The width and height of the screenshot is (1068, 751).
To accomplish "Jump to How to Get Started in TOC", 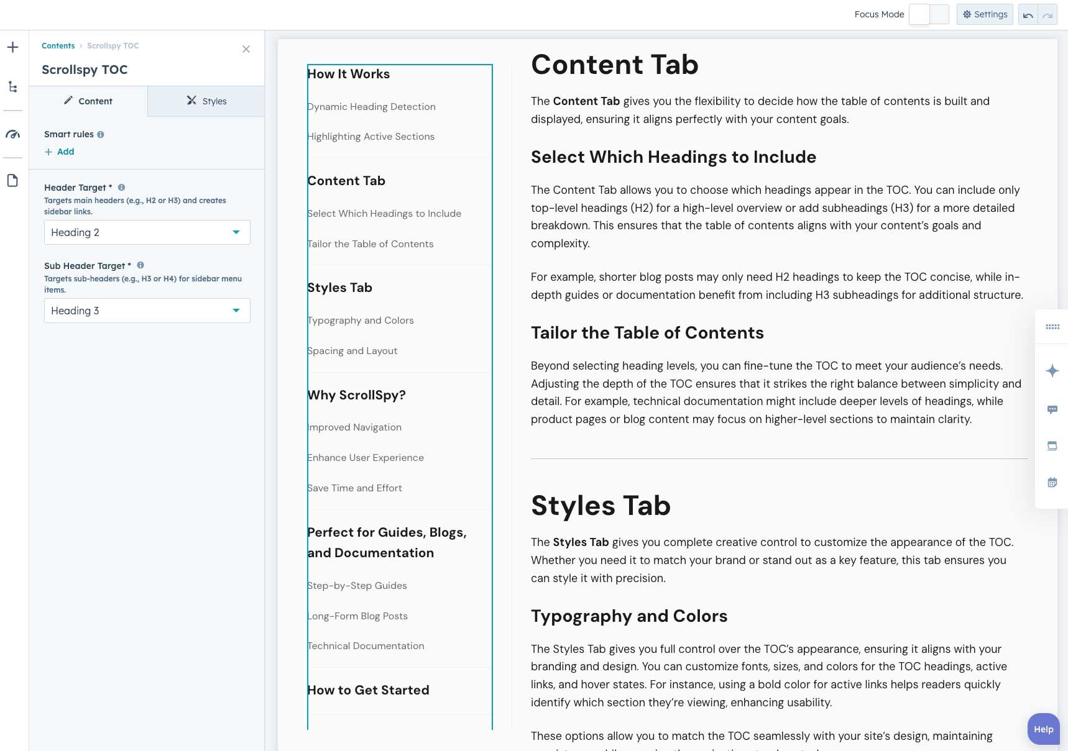I will pos(368,690).
